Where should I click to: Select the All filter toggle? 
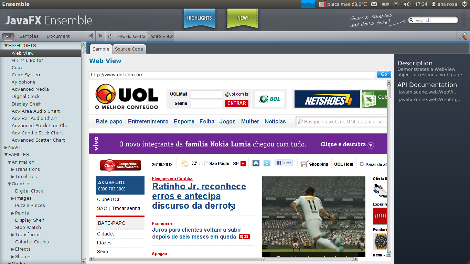pyautogui.click(x=8, y=36)
